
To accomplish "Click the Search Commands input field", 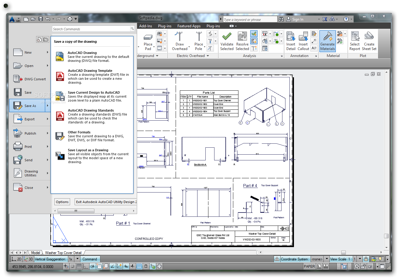I will 91,29.
